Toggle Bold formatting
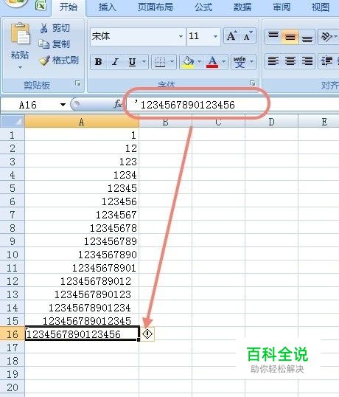This screenshot has width=339, height=397. point(99,61)
